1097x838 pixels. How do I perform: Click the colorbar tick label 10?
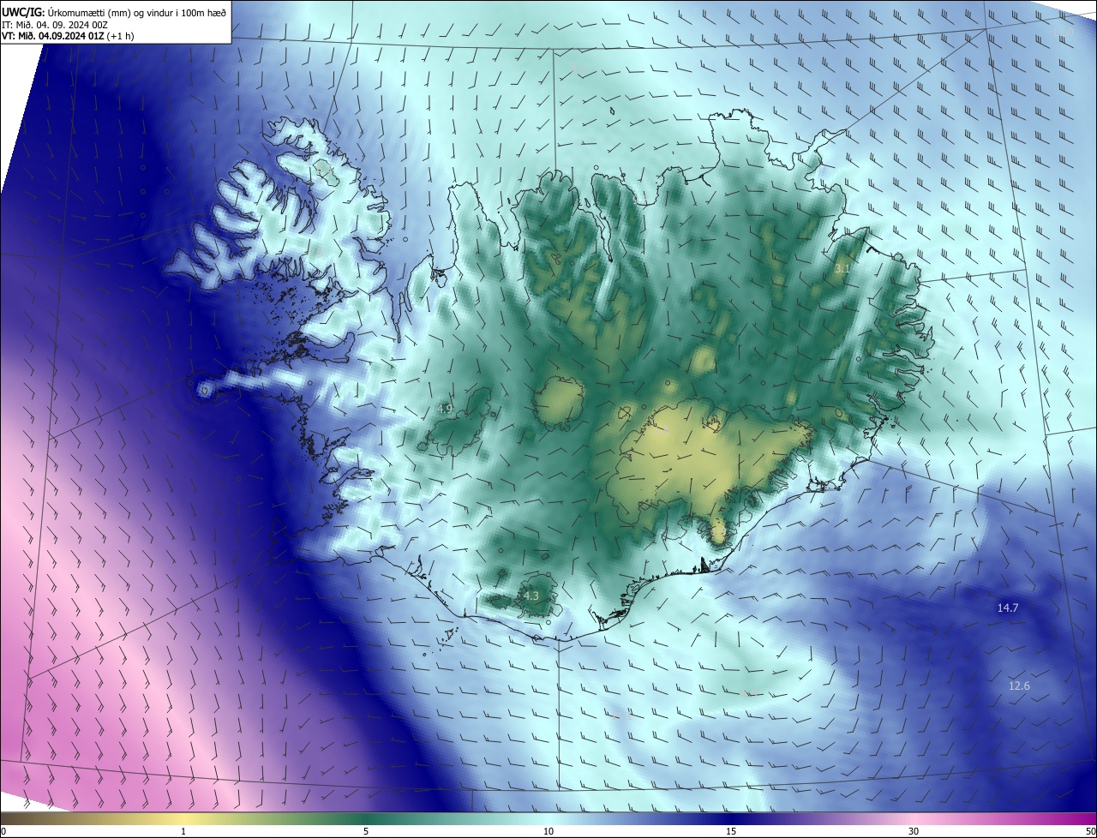coord(548,831)
